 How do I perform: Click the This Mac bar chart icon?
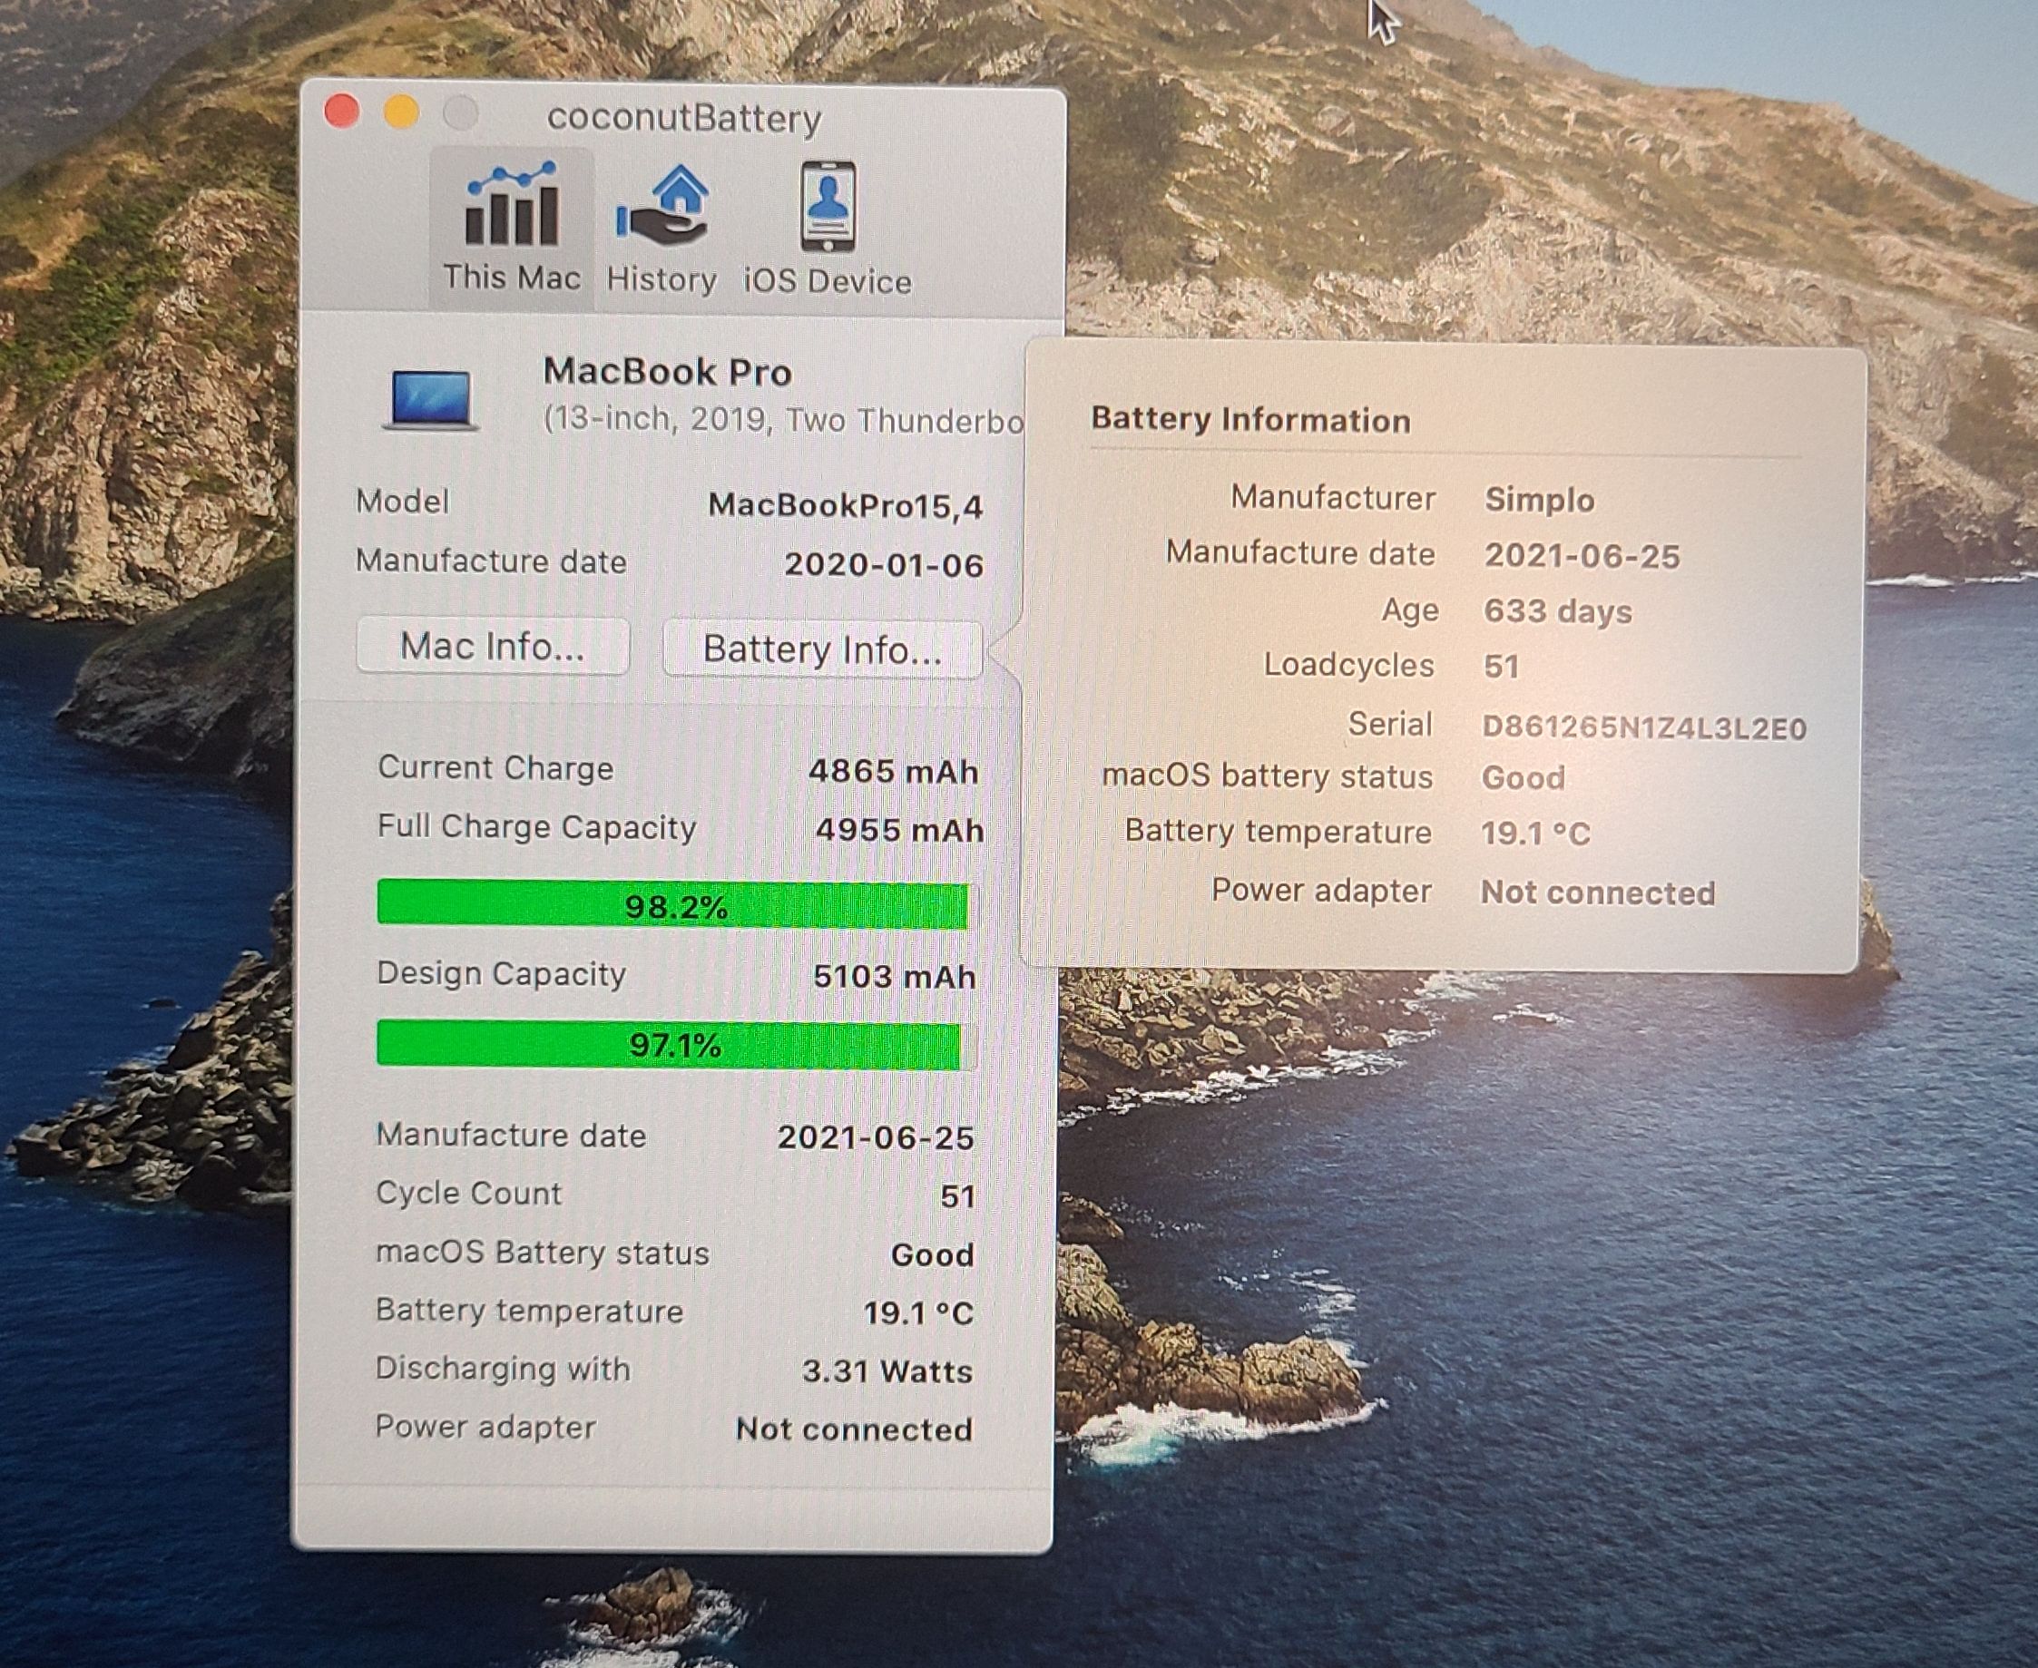coord(512,205)
